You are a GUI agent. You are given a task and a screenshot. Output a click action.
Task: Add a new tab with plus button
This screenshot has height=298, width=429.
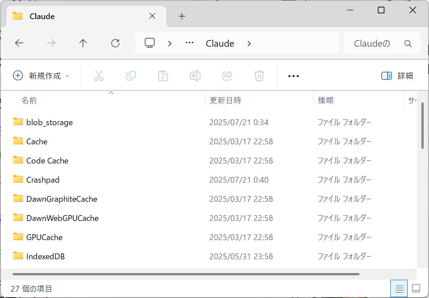tap(182, 16)
